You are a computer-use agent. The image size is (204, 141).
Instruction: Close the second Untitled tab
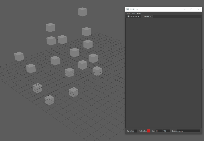[x=151, y=16]
